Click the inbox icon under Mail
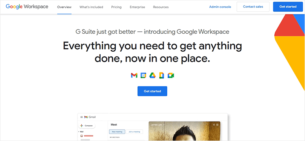Image resolution: width=305 pixels, height=141 pixels. 82,136
